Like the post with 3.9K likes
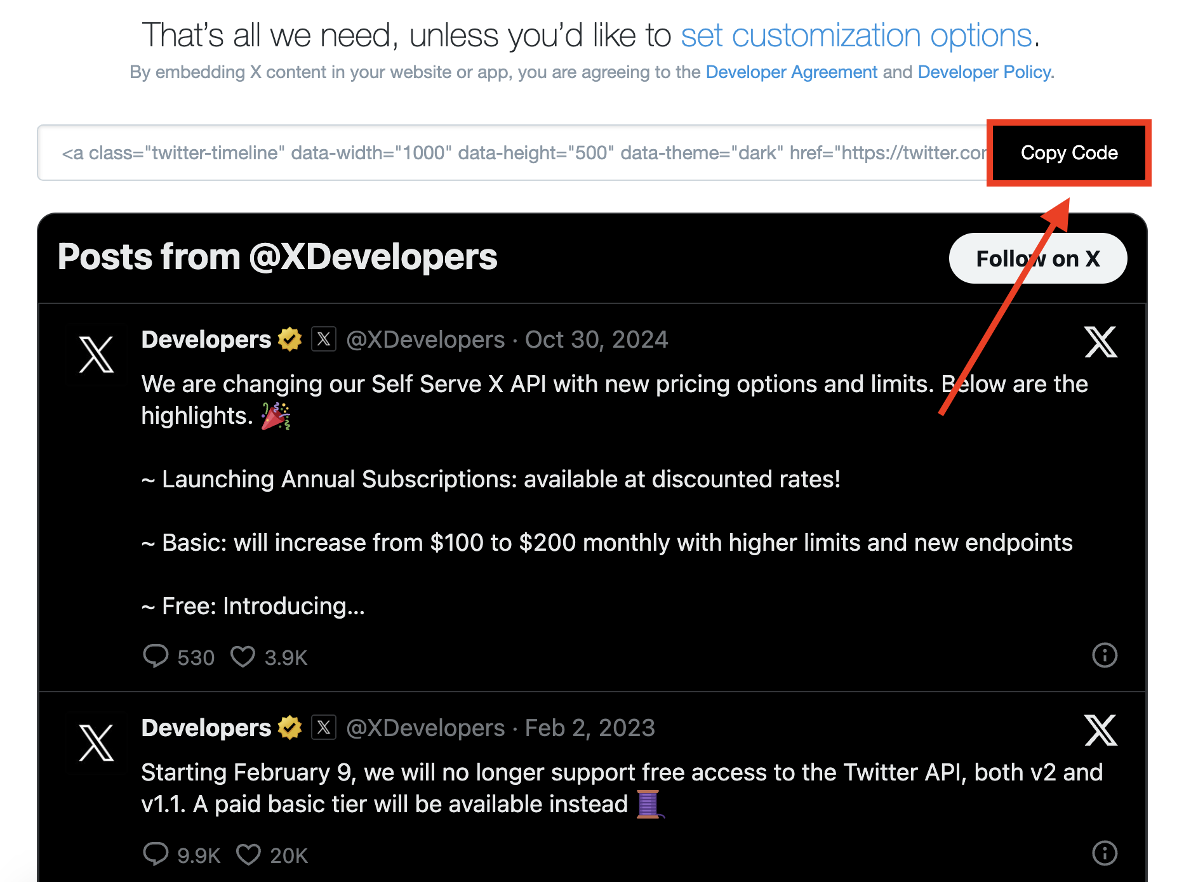 (243, 657)
